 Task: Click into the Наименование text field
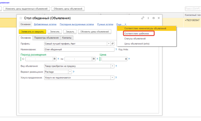(78, 49)
